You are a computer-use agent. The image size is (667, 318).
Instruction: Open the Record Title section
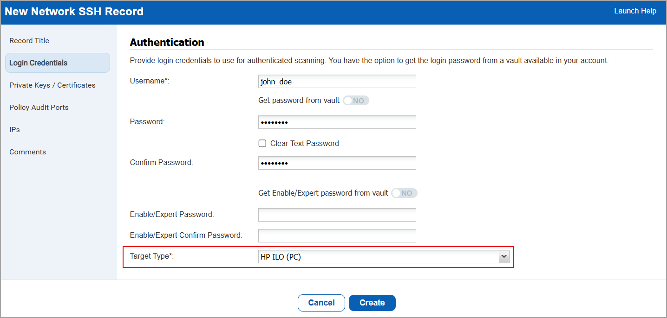point(29,41)
